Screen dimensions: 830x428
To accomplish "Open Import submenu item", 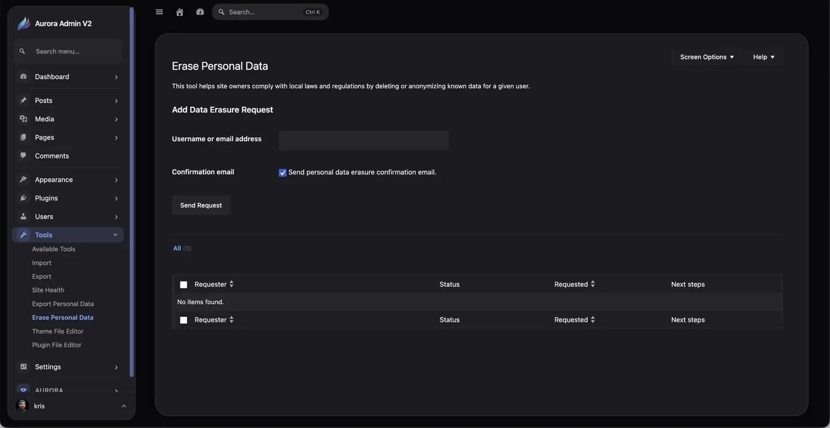I will coord(41,263).
